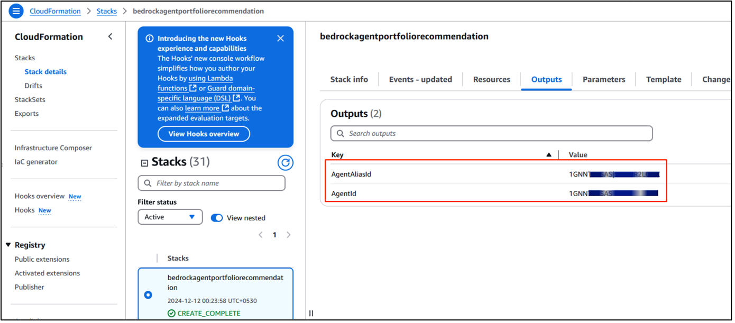Click the CloudFormation sidebar title

pos(49,37)
